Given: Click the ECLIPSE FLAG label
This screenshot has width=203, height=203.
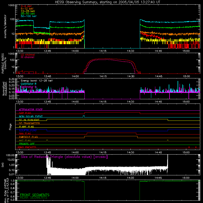Looking at the screenshot, I should (28, 130).
